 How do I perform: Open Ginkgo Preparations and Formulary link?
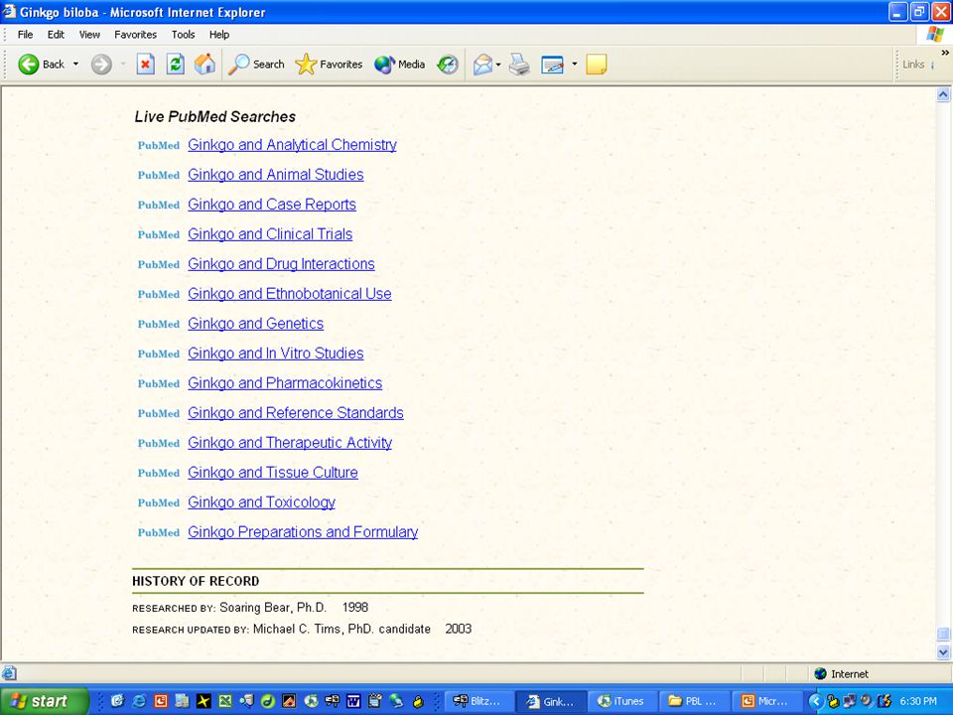303,532
